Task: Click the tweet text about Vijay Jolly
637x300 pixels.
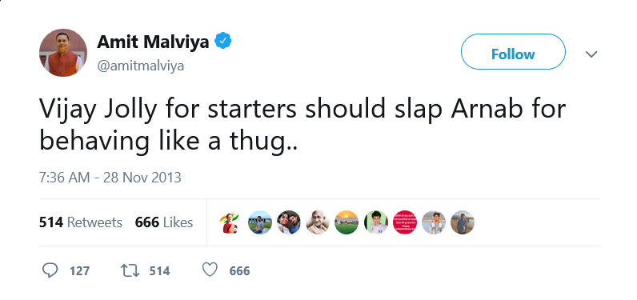Action: pos(302,125)
